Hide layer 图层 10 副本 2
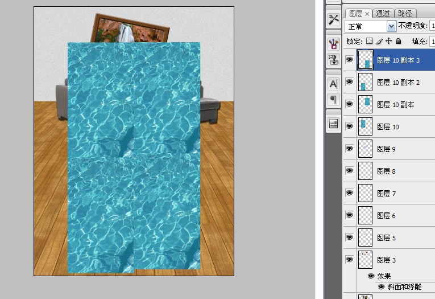The height and width of the screenshot is (299, 435). click(x=350, y=82)
